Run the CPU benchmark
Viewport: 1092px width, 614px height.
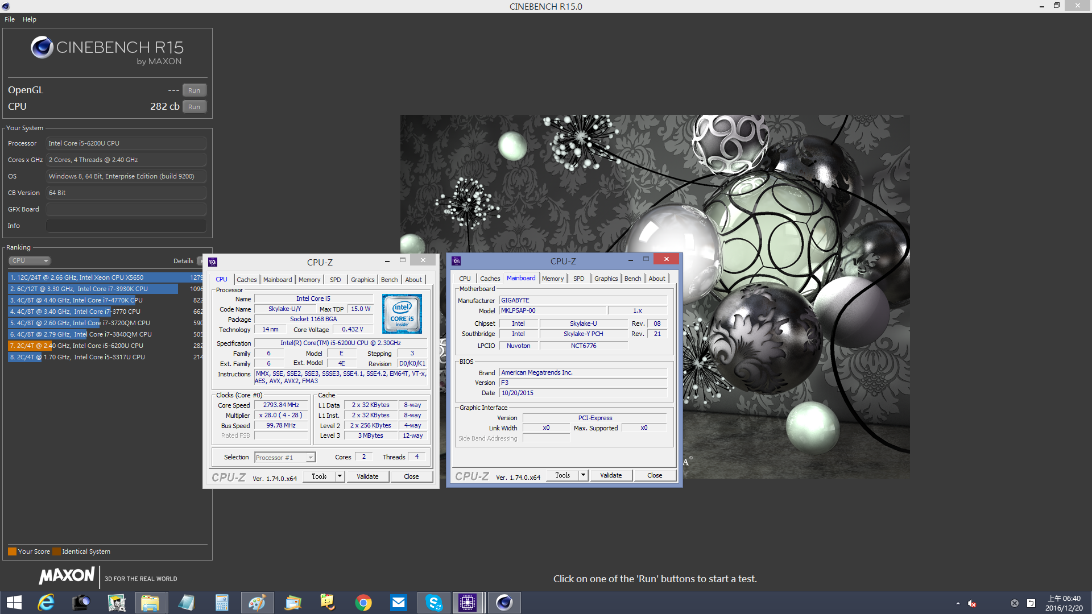coord(195,107)
